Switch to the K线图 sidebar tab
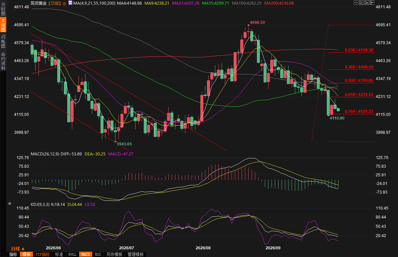Image resolution: width=398 pixels, height=257 pixels. point(3,25)
